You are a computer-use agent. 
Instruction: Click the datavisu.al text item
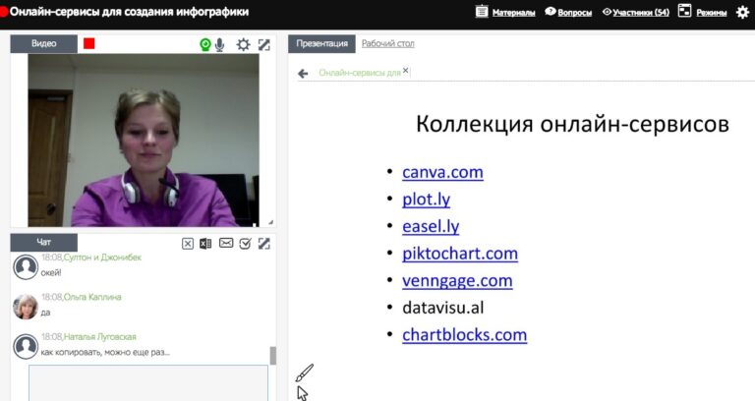pyautogui.click(x=443, y=308)
